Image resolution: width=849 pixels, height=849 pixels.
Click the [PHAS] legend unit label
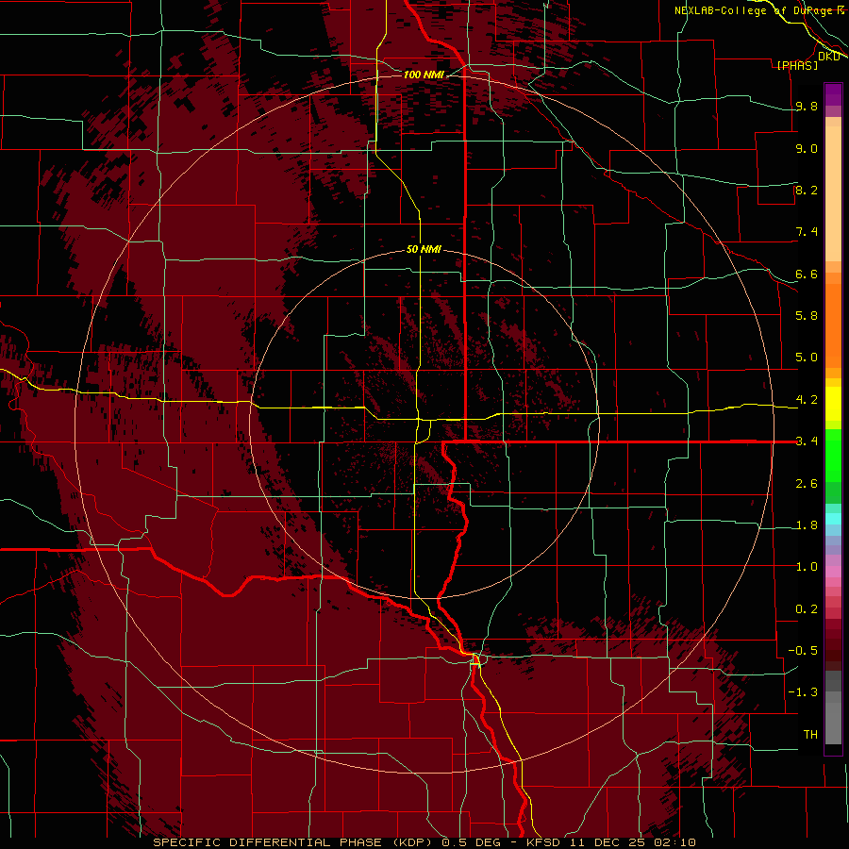[x=797, y=65]
